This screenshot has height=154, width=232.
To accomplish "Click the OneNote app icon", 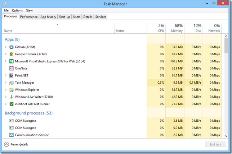I will (x=12, y=68).
